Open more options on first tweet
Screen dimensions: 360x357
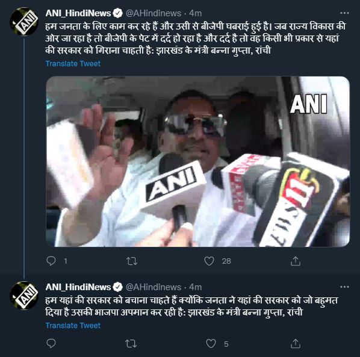point(344,13)
